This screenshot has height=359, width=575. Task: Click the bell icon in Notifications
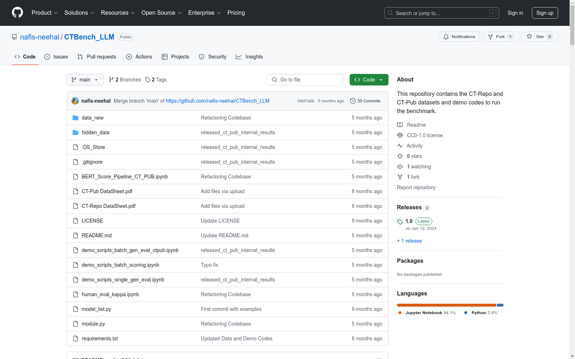[x=446, y=37]
